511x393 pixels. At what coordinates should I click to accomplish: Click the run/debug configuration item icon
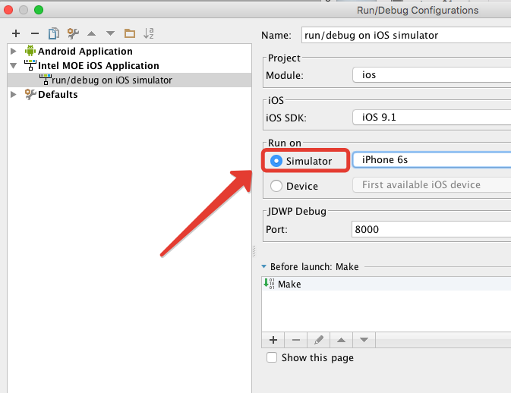tap(46, 80)
